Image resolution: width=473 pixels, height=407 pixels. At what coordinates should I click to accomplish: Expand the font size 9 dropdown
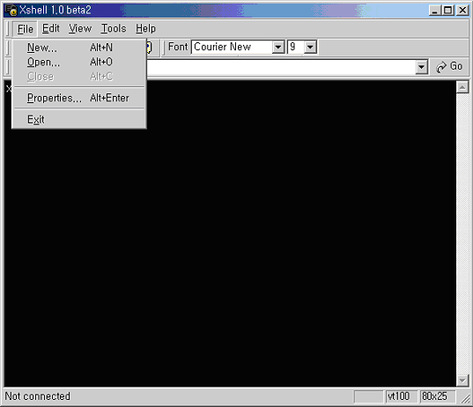pos(310,47)
